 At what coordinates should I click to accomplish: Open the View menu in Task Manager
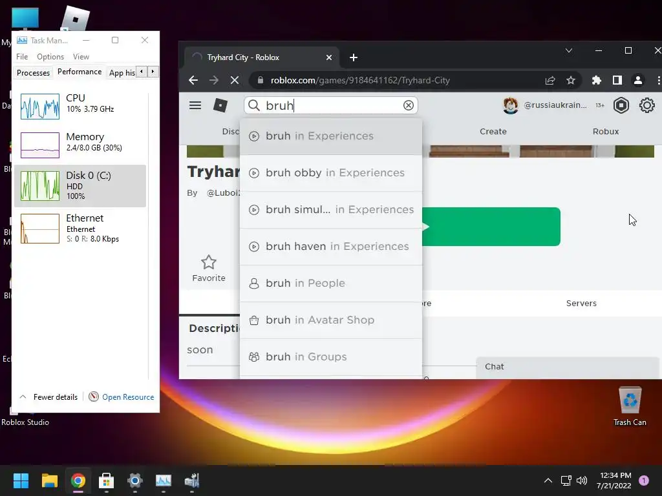pos(81,57)
